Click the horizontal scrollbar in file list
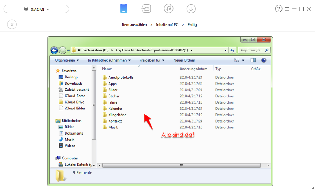 (x=181, y=165)
